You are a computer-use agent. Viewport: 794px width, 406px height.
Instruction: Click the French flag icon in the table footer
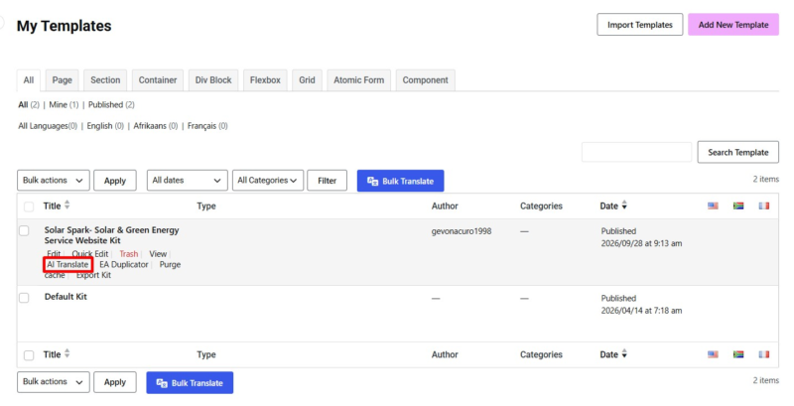click(763, 354)
